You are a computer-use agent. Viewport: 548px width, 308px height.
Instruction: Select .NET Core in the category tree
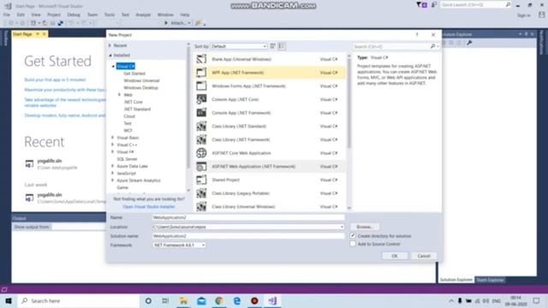pos(134,102)
